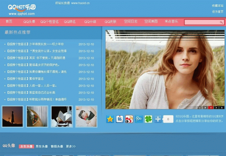Viewport: 226px width, 156px height.
Task: Switch slideshow to slide 2
Action: tap(205, 108)
